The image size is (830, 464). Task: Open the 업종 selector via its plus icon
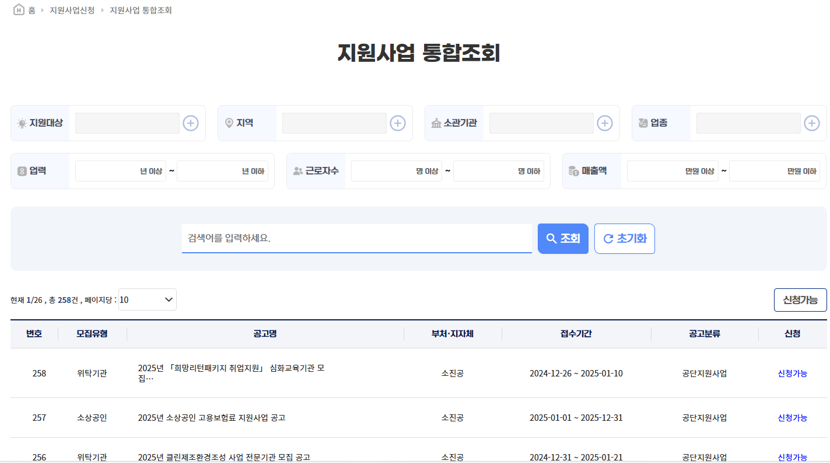tap(812, 123)
